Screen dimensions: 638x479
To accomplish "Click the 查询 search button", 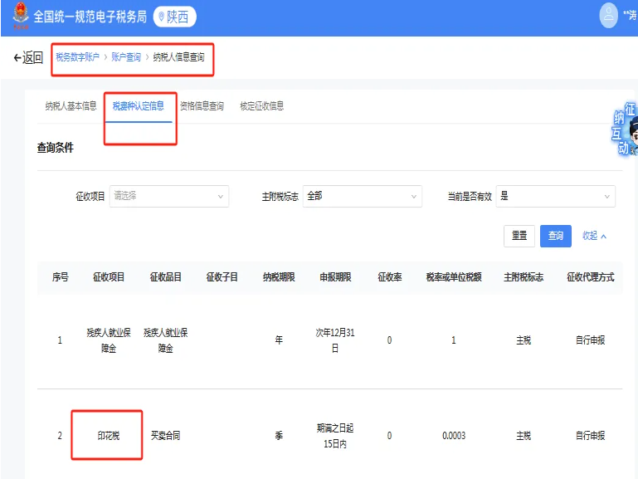I will [555, 236].
